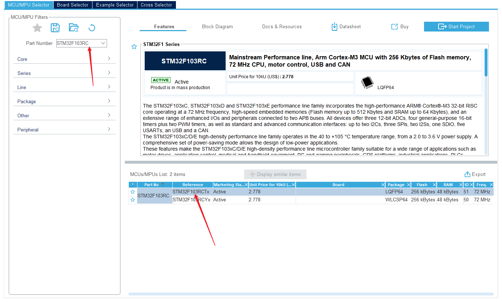Image resolution: width=502 pixels, height=302 pixels.
Task: Click Unit Price 2.778 value in details
Action: 288,77
